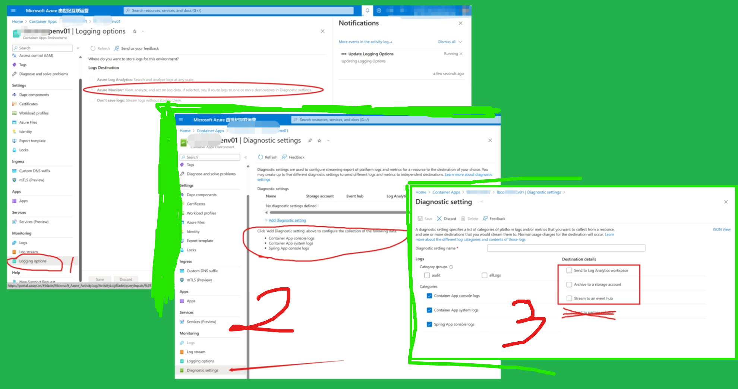
Task: Uncheck Container App system logs category
Action: [429, 310]
